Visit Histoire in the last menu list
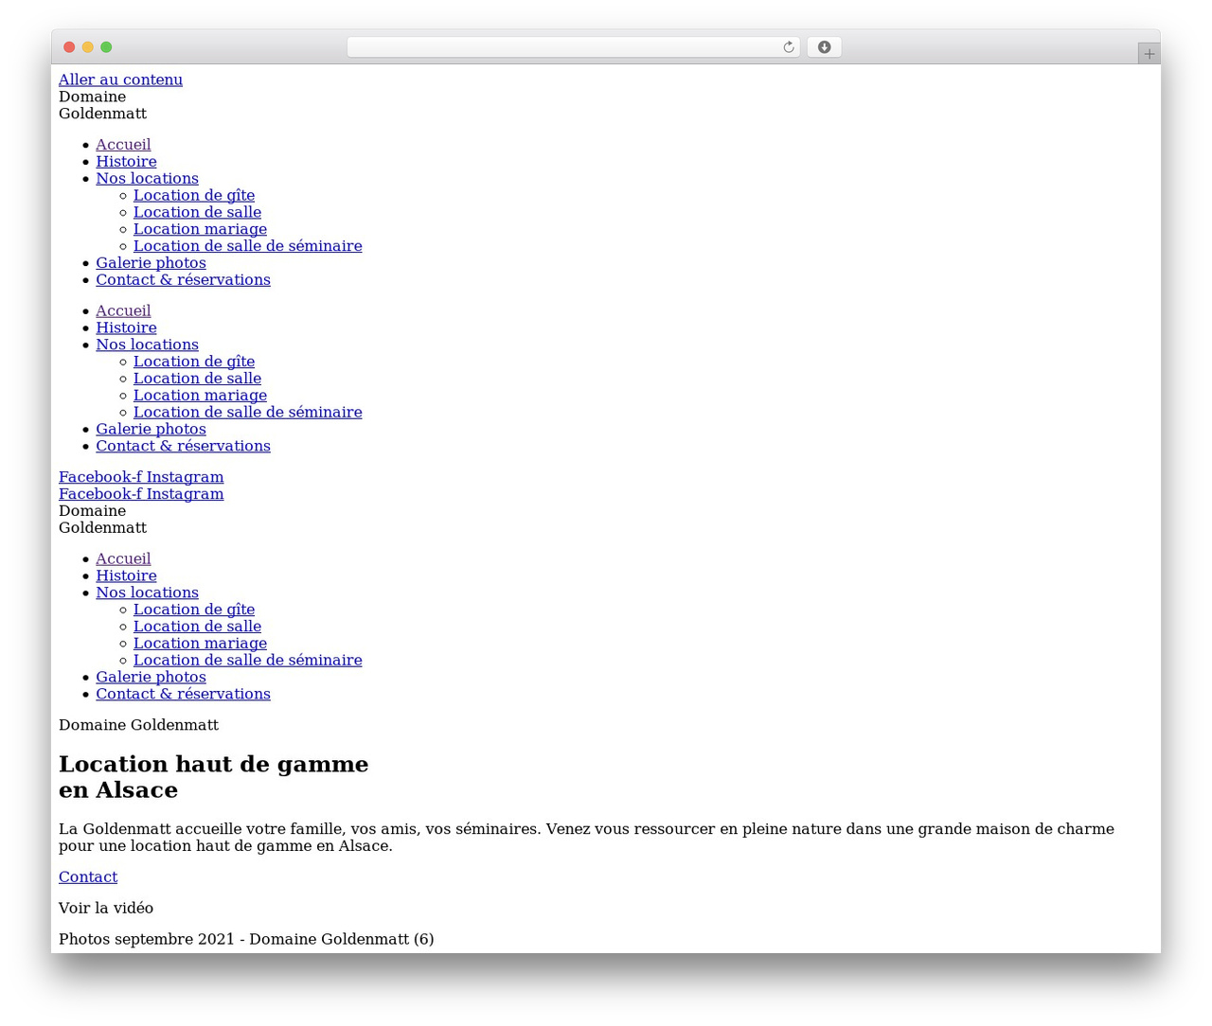This screenshot has width=1212, height=1026. 126,575
